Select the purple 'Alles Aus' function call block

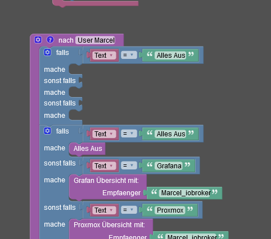[x=87, y=149]
